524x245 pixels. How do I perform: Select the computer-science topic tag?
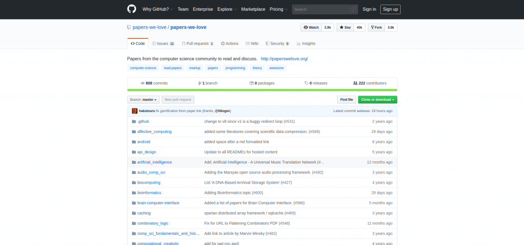[x=143, y=68]
